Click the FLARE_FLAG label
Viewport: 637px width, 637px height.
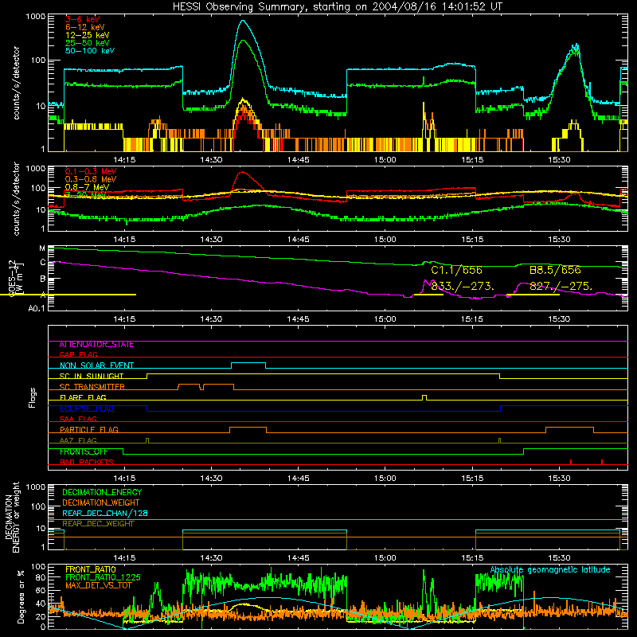pos(83,397)
